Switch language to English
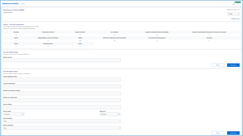Viewport: 243px width, 136px height. [238, 19]
